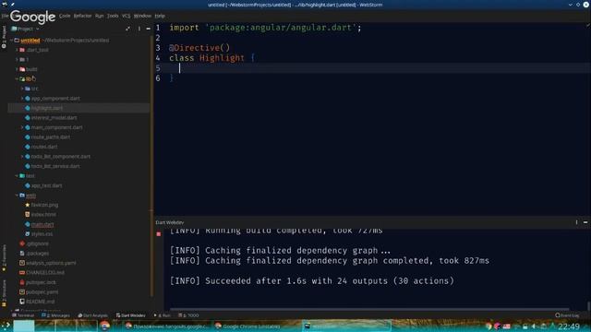Screen dimensions: 591x332
Task: Open Dart Webdev panel options
Action: click(x=576, y=222)
